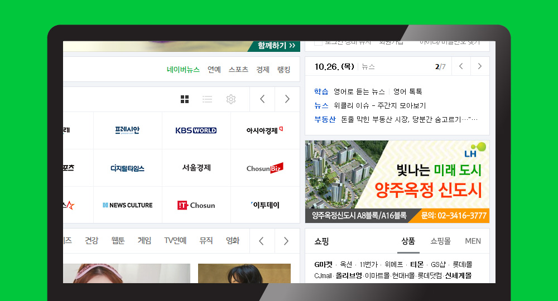Open the 랭킹 news link
558x301 pixels.
pos(284,70)
